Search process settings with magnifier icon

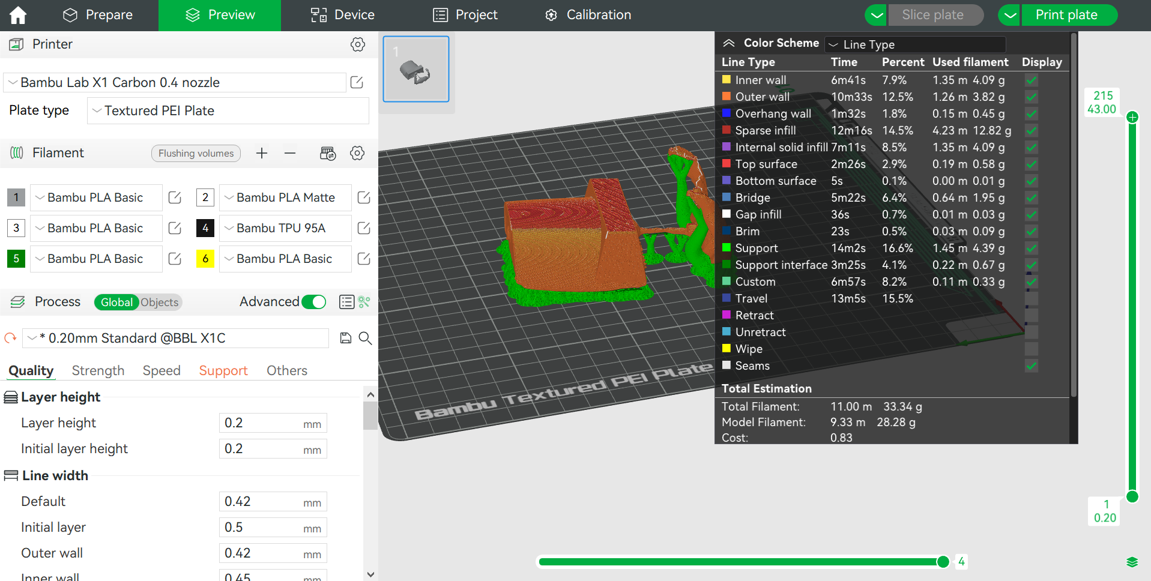click(x=365, y=338)
